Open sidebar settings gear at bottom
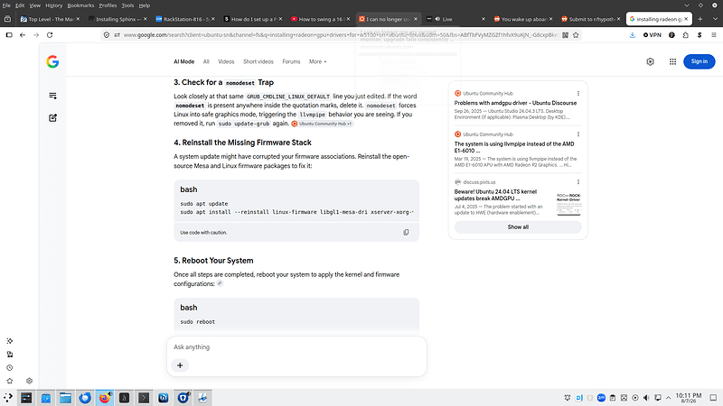The image size is (723, 406). (x=30, y=381)
